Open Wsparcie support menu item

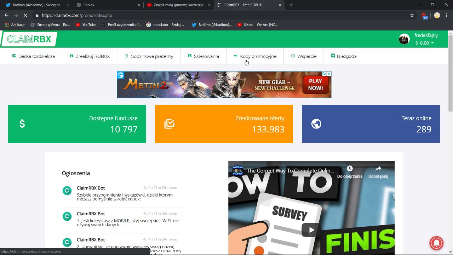(x=304, y=56)
